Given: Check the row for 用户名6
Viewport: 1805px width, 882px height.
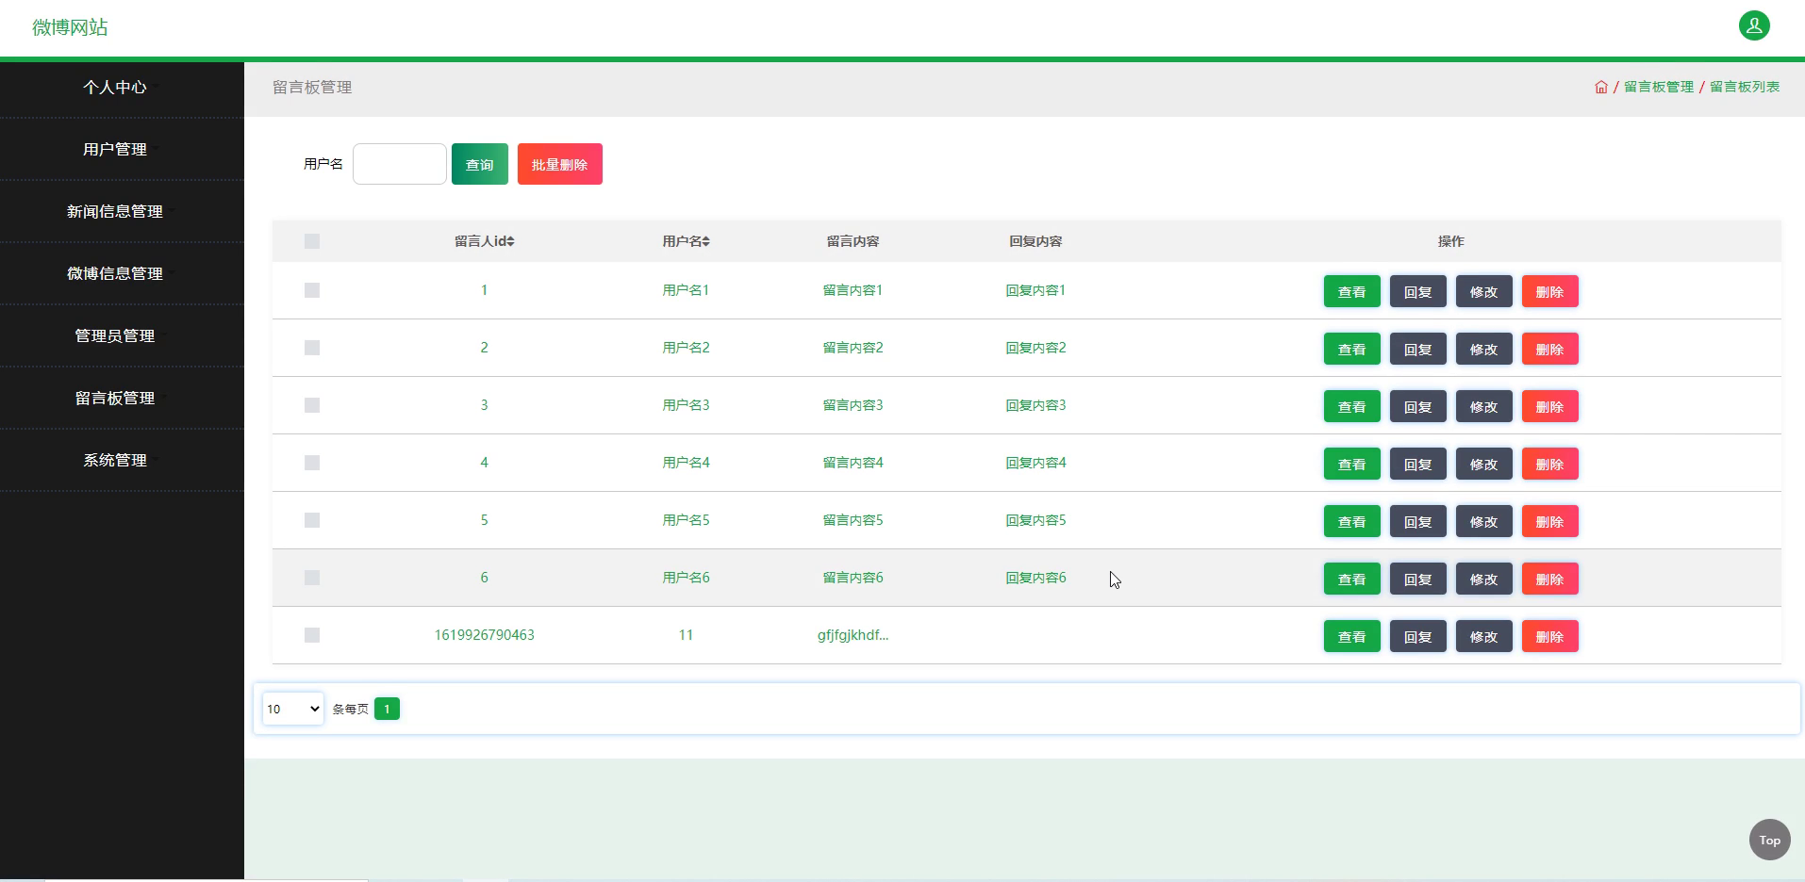Looking at the screenshot, I should point(312,578).
